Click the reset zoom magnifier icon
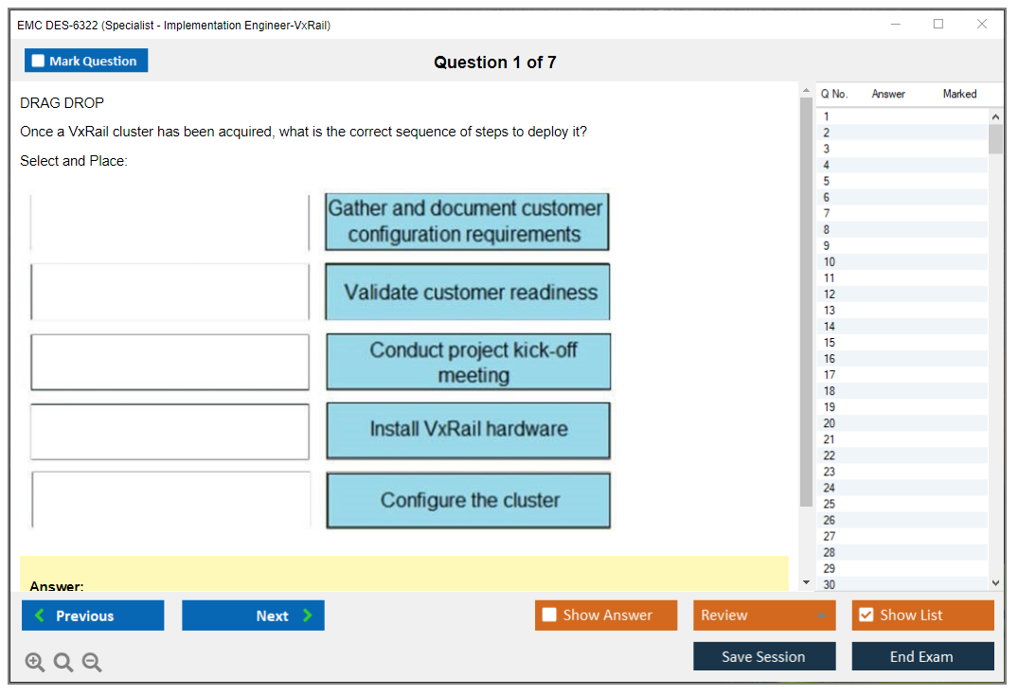This screenshot has height=696, width=1018. [x=63, y=663]
